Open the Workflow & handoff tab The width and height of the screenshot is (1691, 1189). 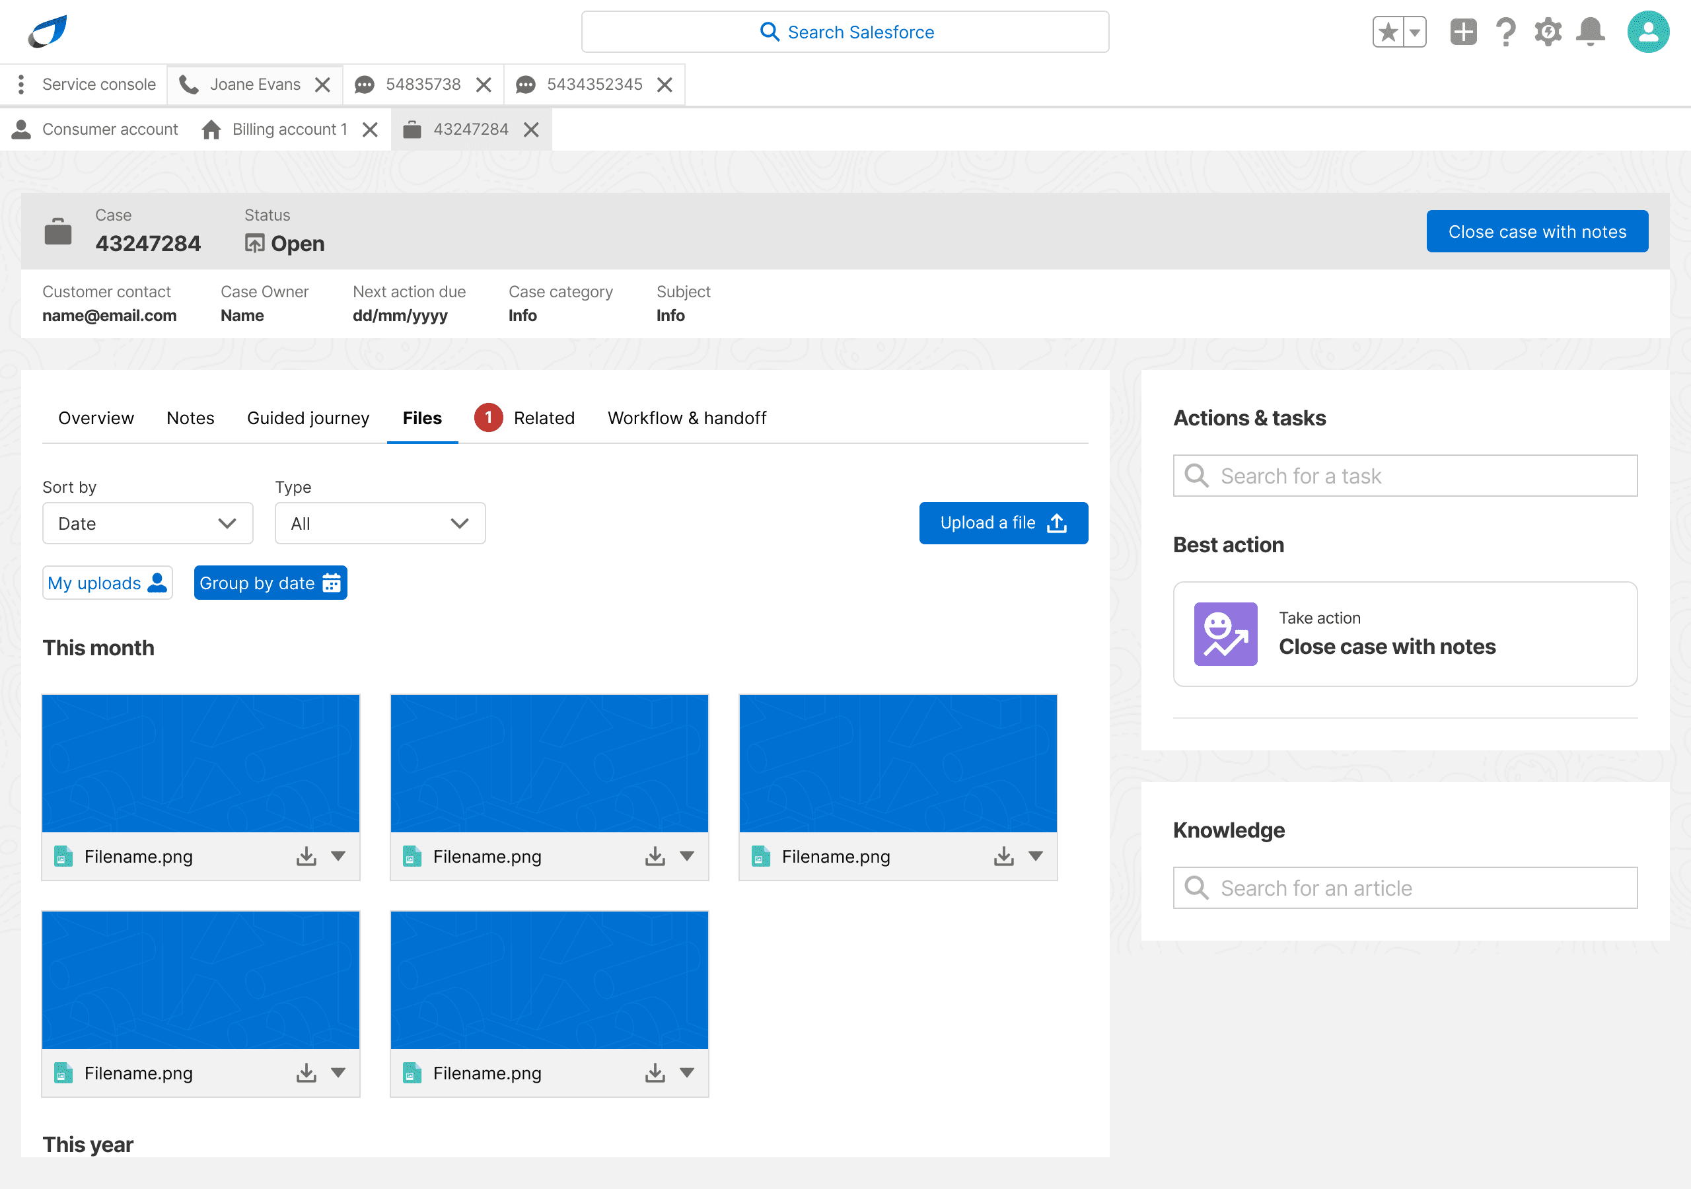(686, 417)
